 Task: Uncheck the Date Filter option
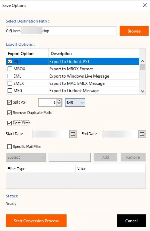coord(9,123)
